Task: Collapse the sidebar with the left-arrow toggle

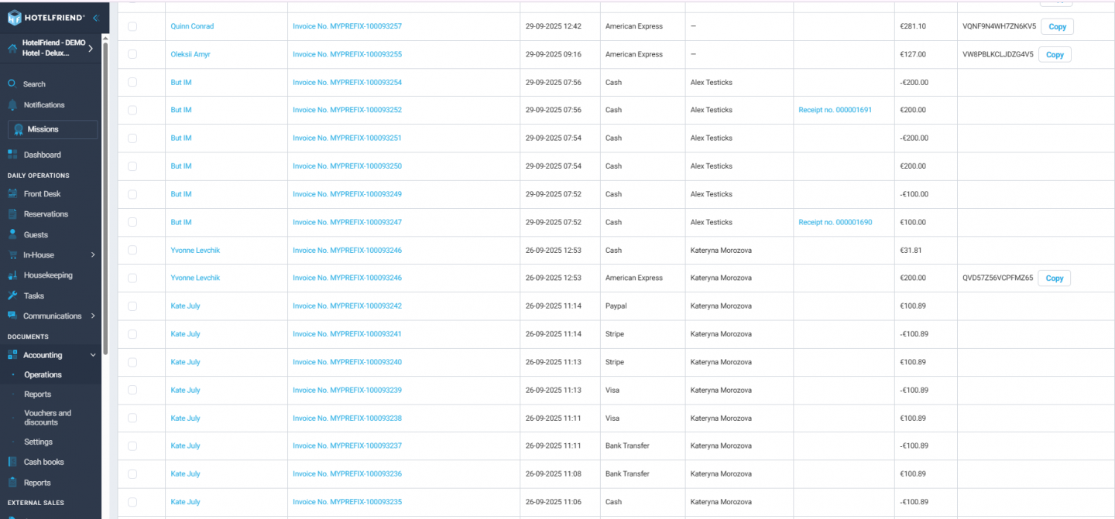Action: [x=96, y=16]
